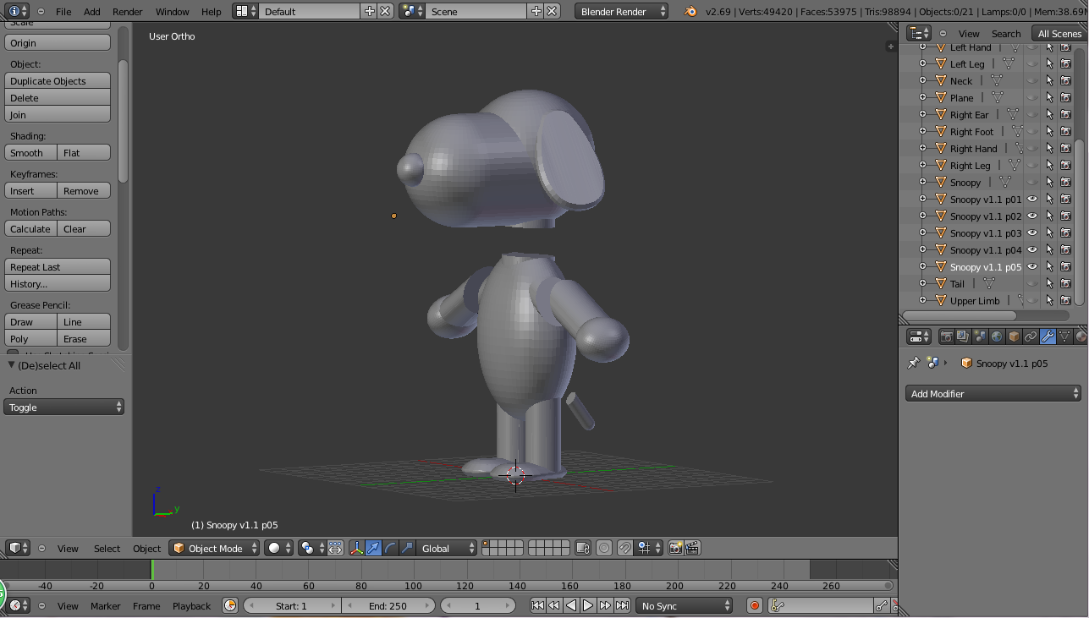Viewport: 1089px width, 618px height.
Task: Open the Constraints chain link icon
Action: [x=1031, y=336]
